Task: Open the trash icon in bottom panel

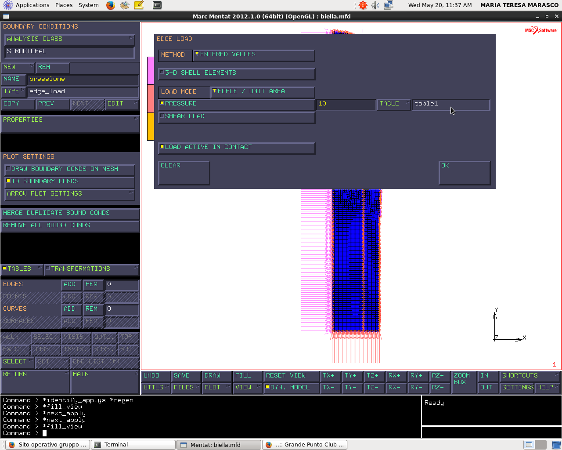Action: (556, 444)
